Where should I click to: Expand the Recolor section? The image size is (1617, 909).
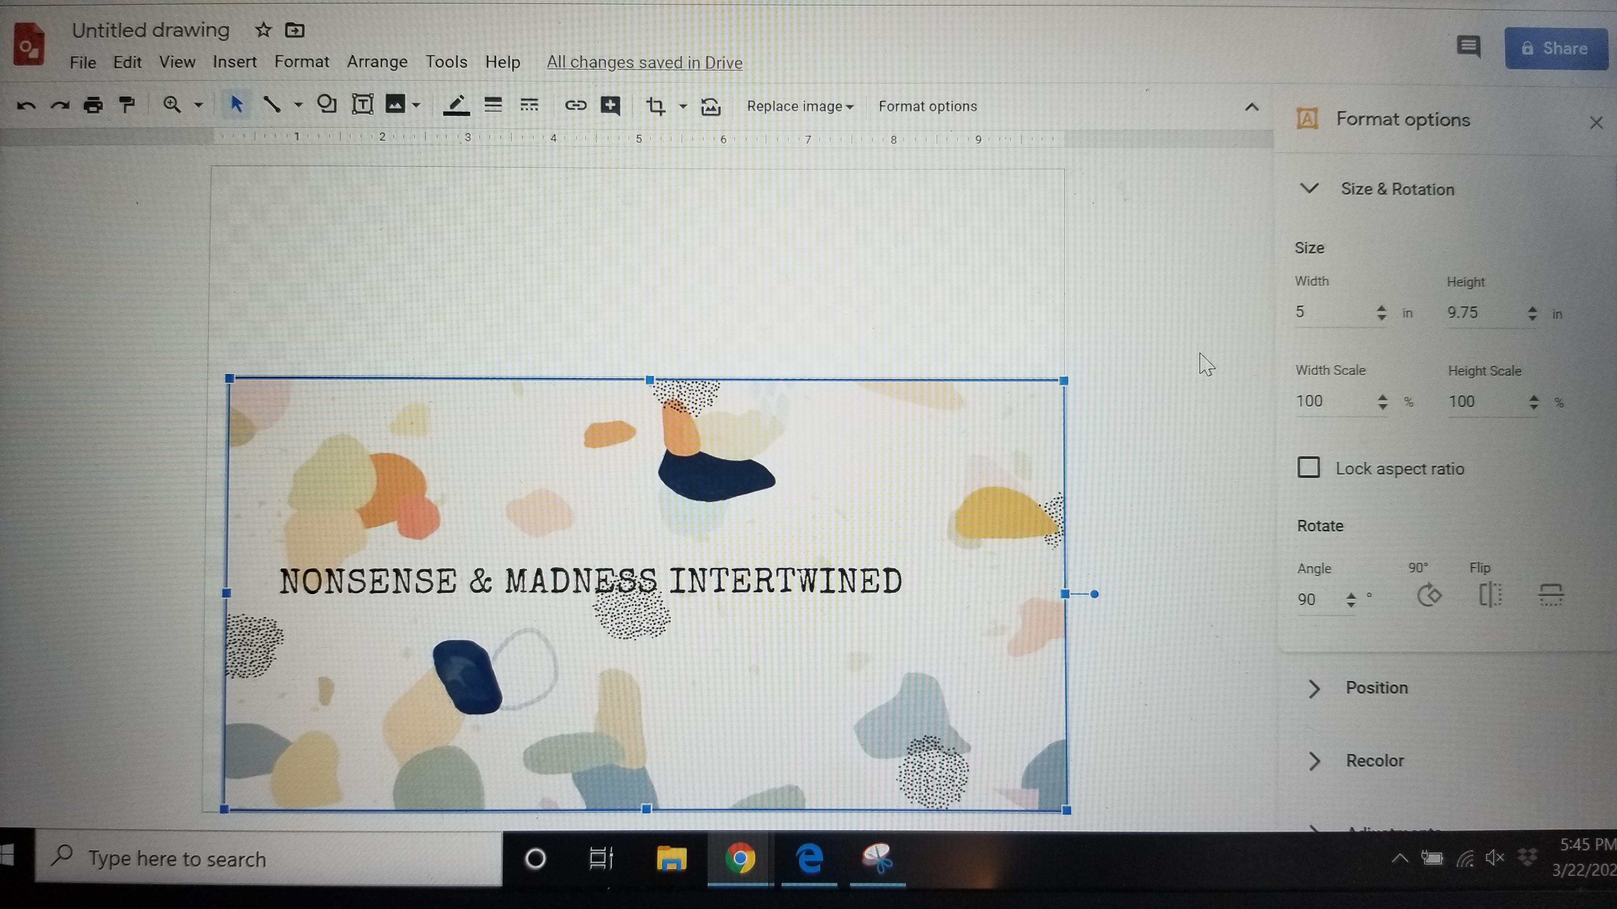click(x=1315, y=761)
